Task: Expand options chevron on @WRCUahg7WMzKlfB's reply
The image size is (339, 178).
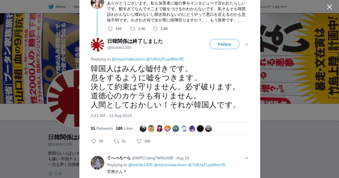Action: pyautogui.click(x=247, y=158)
